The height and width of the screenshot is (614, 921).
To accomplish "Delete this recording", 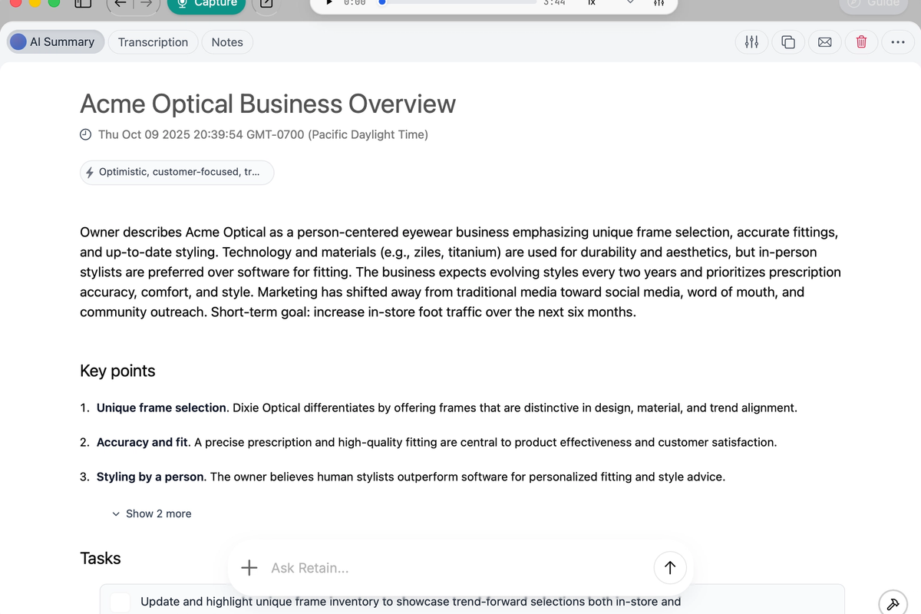I will click(861, 42).
